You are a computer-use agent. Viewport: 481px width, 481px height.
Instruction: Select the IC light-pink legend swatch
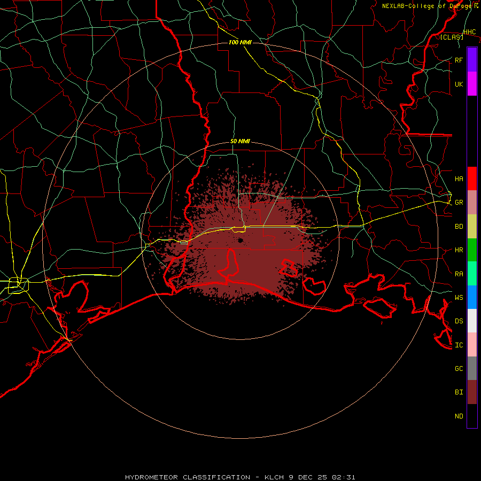click(x=472, y=345)
